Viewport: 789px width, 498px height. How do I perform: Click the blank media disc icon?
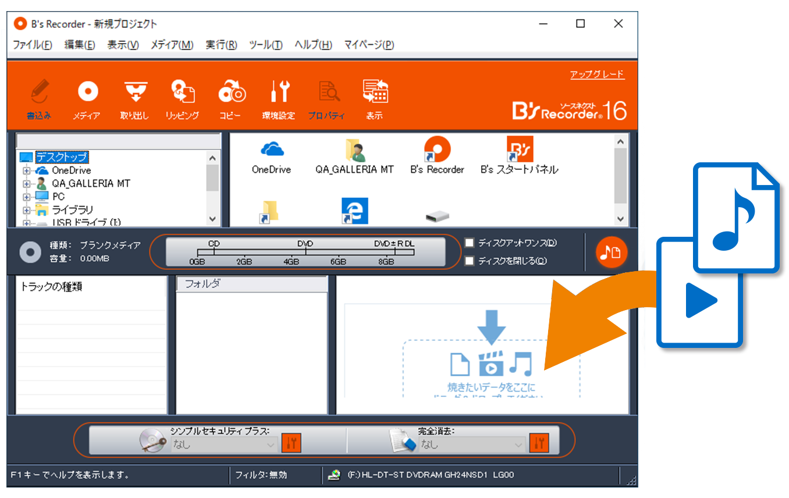point(29,252)
